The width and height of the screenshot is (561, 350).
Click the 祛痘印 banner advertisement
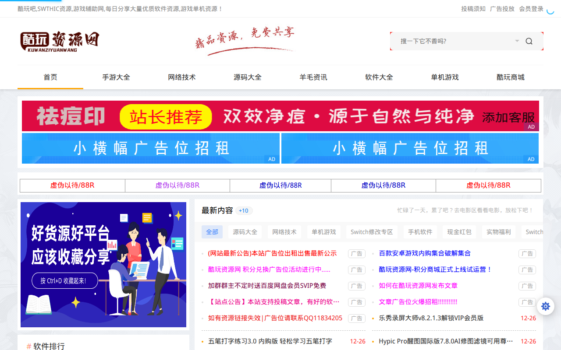(x=280, y=116)
